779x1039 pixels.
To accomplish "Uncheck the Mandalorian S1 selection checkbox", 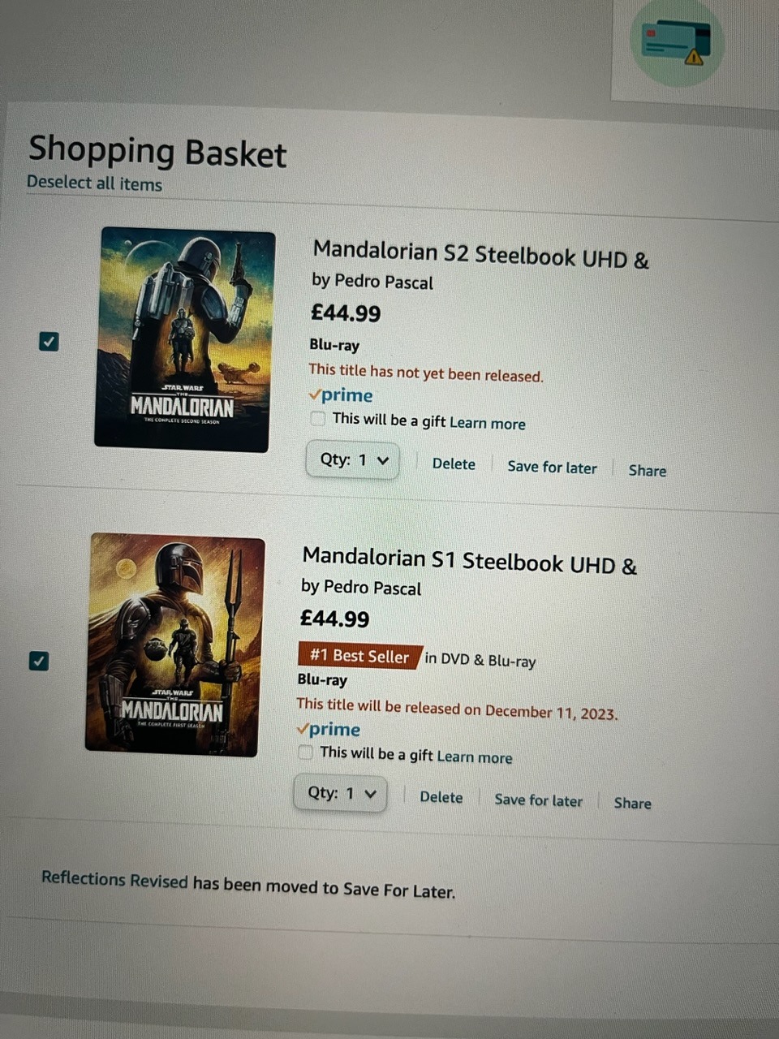I will [38, 661].
